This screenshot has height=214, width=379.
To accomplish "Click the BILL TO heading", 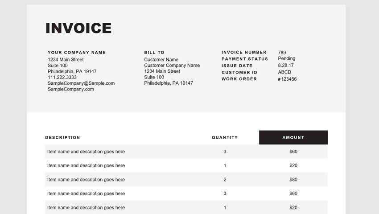I will coord(154,53).
